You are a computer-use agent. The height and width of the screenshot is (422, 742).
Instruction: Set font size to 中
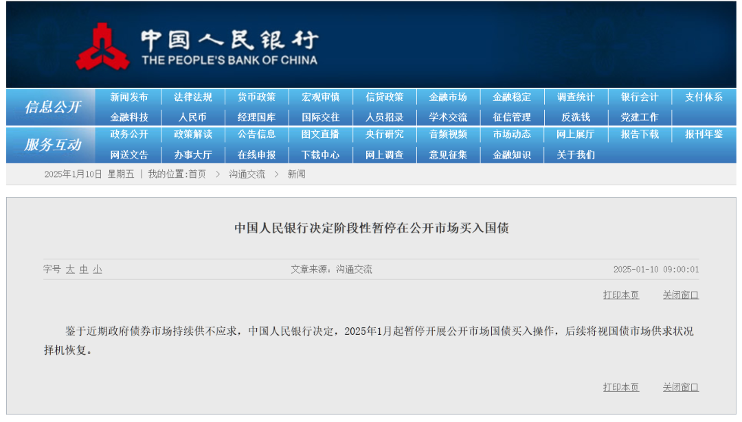coord(84,270)
